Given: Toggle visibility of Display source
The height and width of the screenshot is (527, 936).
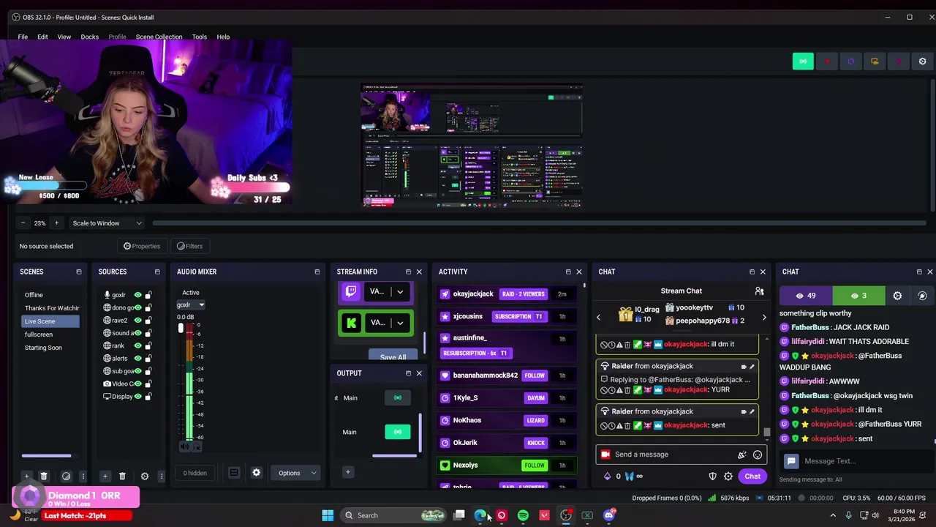Looking at the screenshot, I should 137,397.
